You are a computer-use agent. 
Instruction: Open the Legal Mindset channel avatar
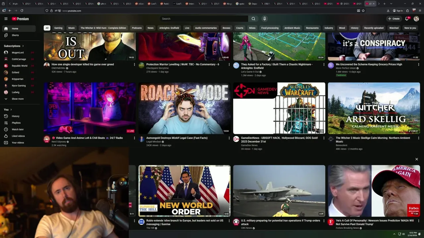click(x=141, y=139)
